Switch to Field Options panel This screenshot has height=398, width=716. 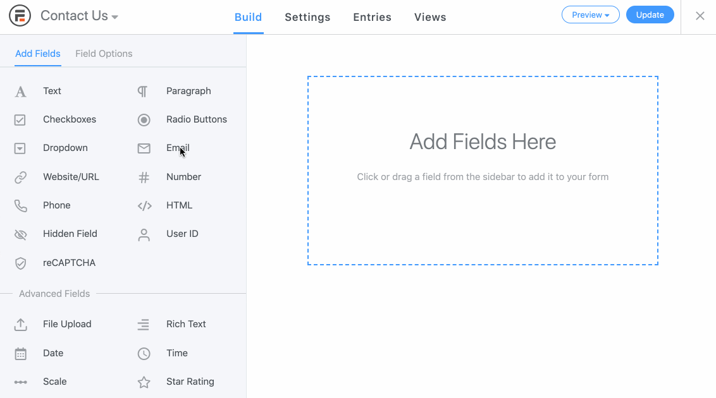103,54
